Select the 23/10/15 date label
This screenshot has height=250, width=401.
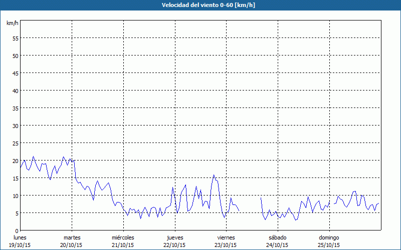click(x=226, y=245)
